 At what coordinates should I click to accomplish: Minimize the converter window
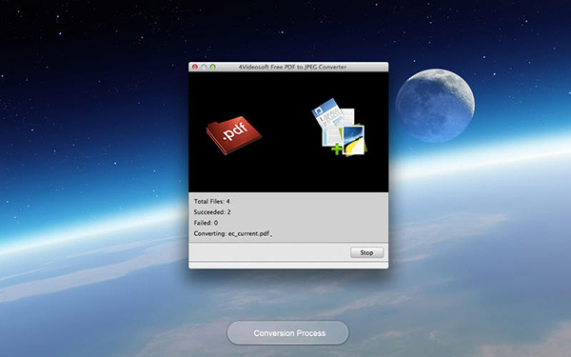click(x=204, y=67)
